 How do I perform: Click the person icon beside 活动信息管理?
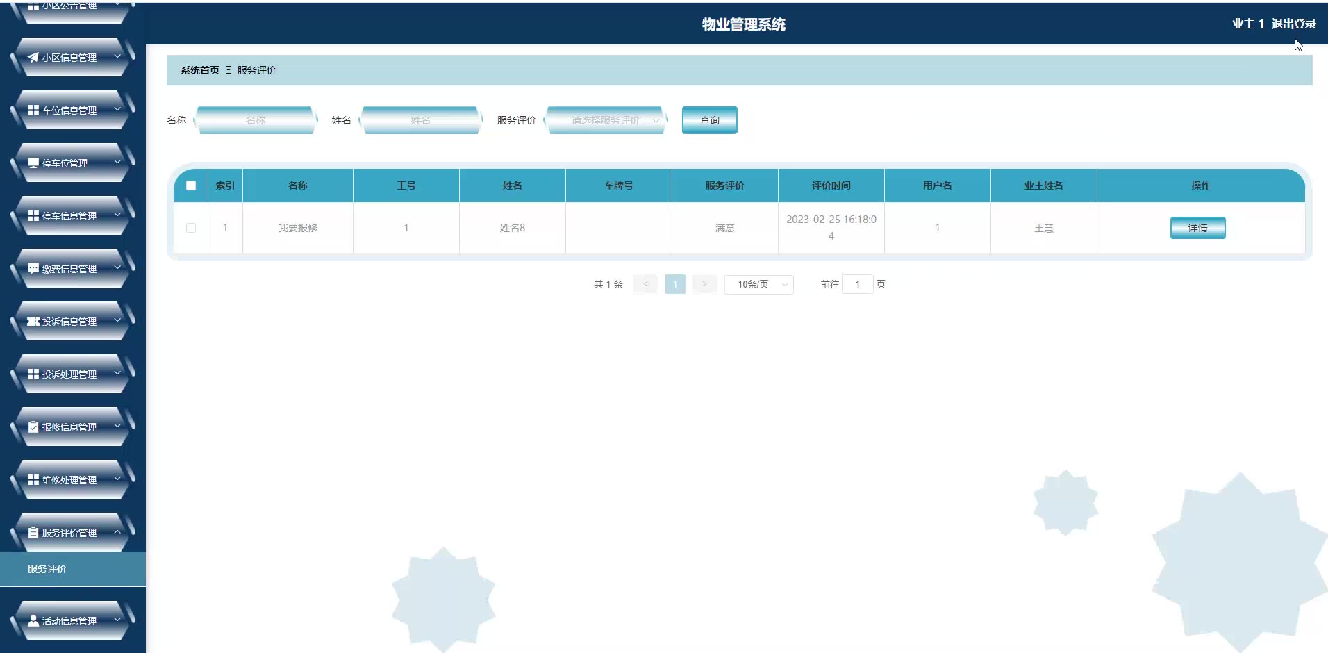(33, 621)
